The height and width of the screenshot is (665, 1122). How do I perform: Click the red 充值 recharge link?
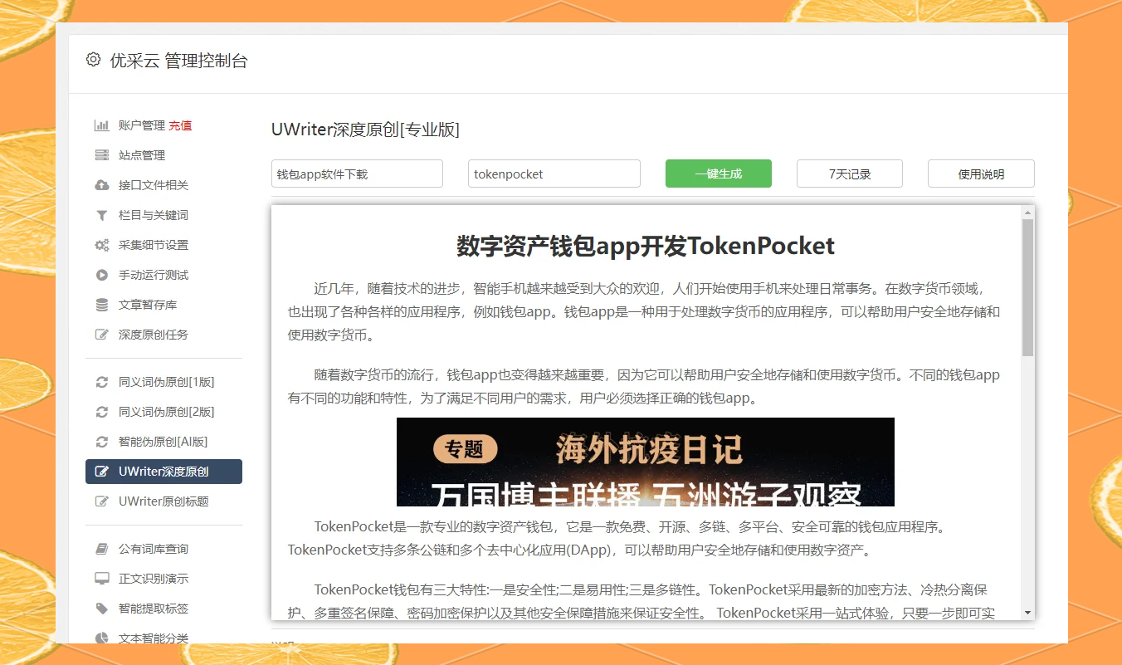[180, 125]
